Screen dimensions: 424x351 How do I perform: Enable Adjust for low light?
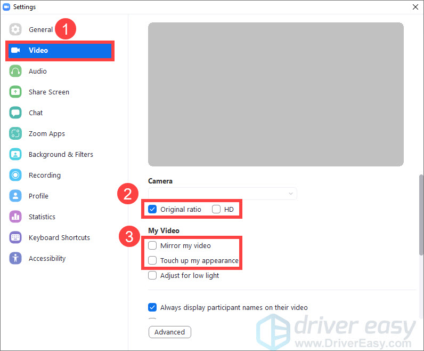click(x=152, y=276)
